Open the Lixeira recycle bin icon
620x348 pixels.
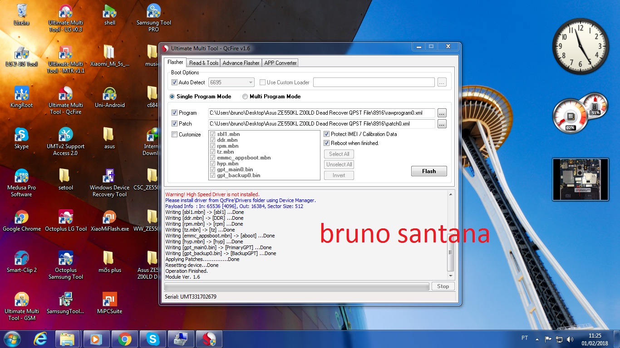point(21,14)
